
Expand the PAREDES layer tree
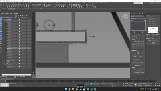[3, 62]
